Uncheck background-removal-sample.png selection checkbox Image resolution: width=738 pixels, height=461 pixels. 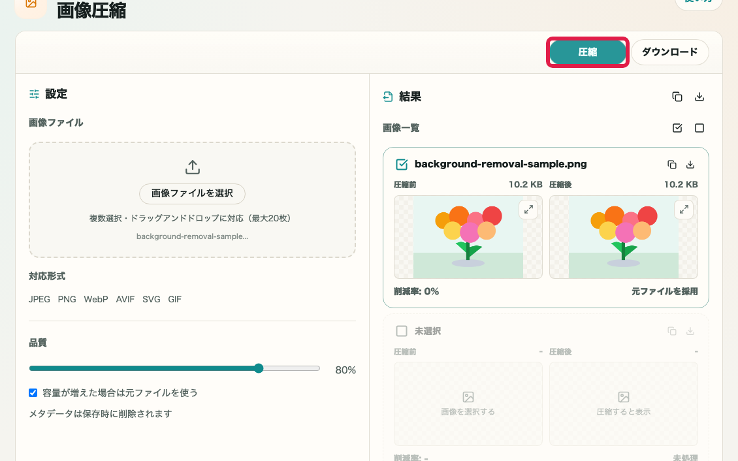[402, 164]
